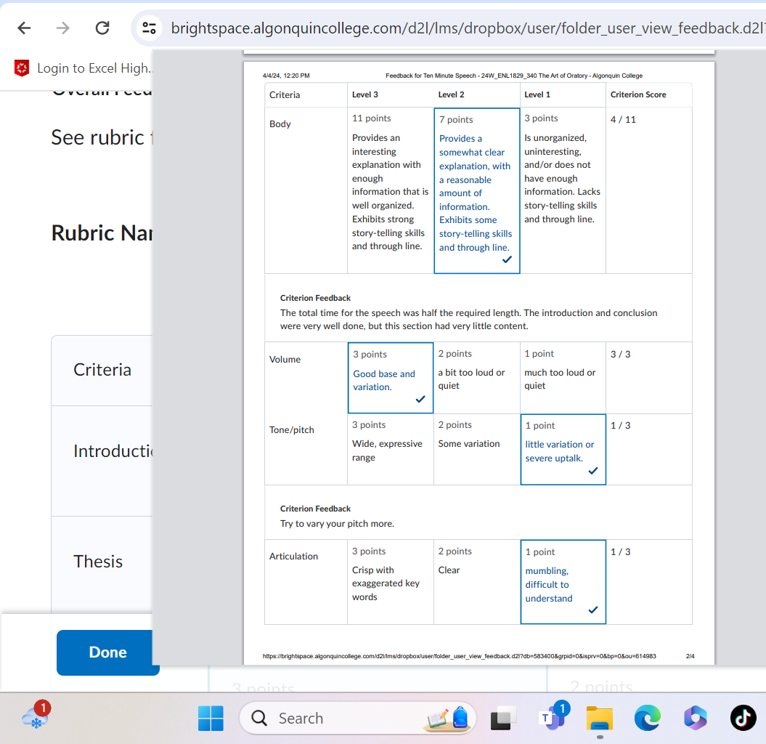766x744 pixels.
Task: Select Articulation 'mumbling, difficult to understand' cell
Action: (563, 582)
